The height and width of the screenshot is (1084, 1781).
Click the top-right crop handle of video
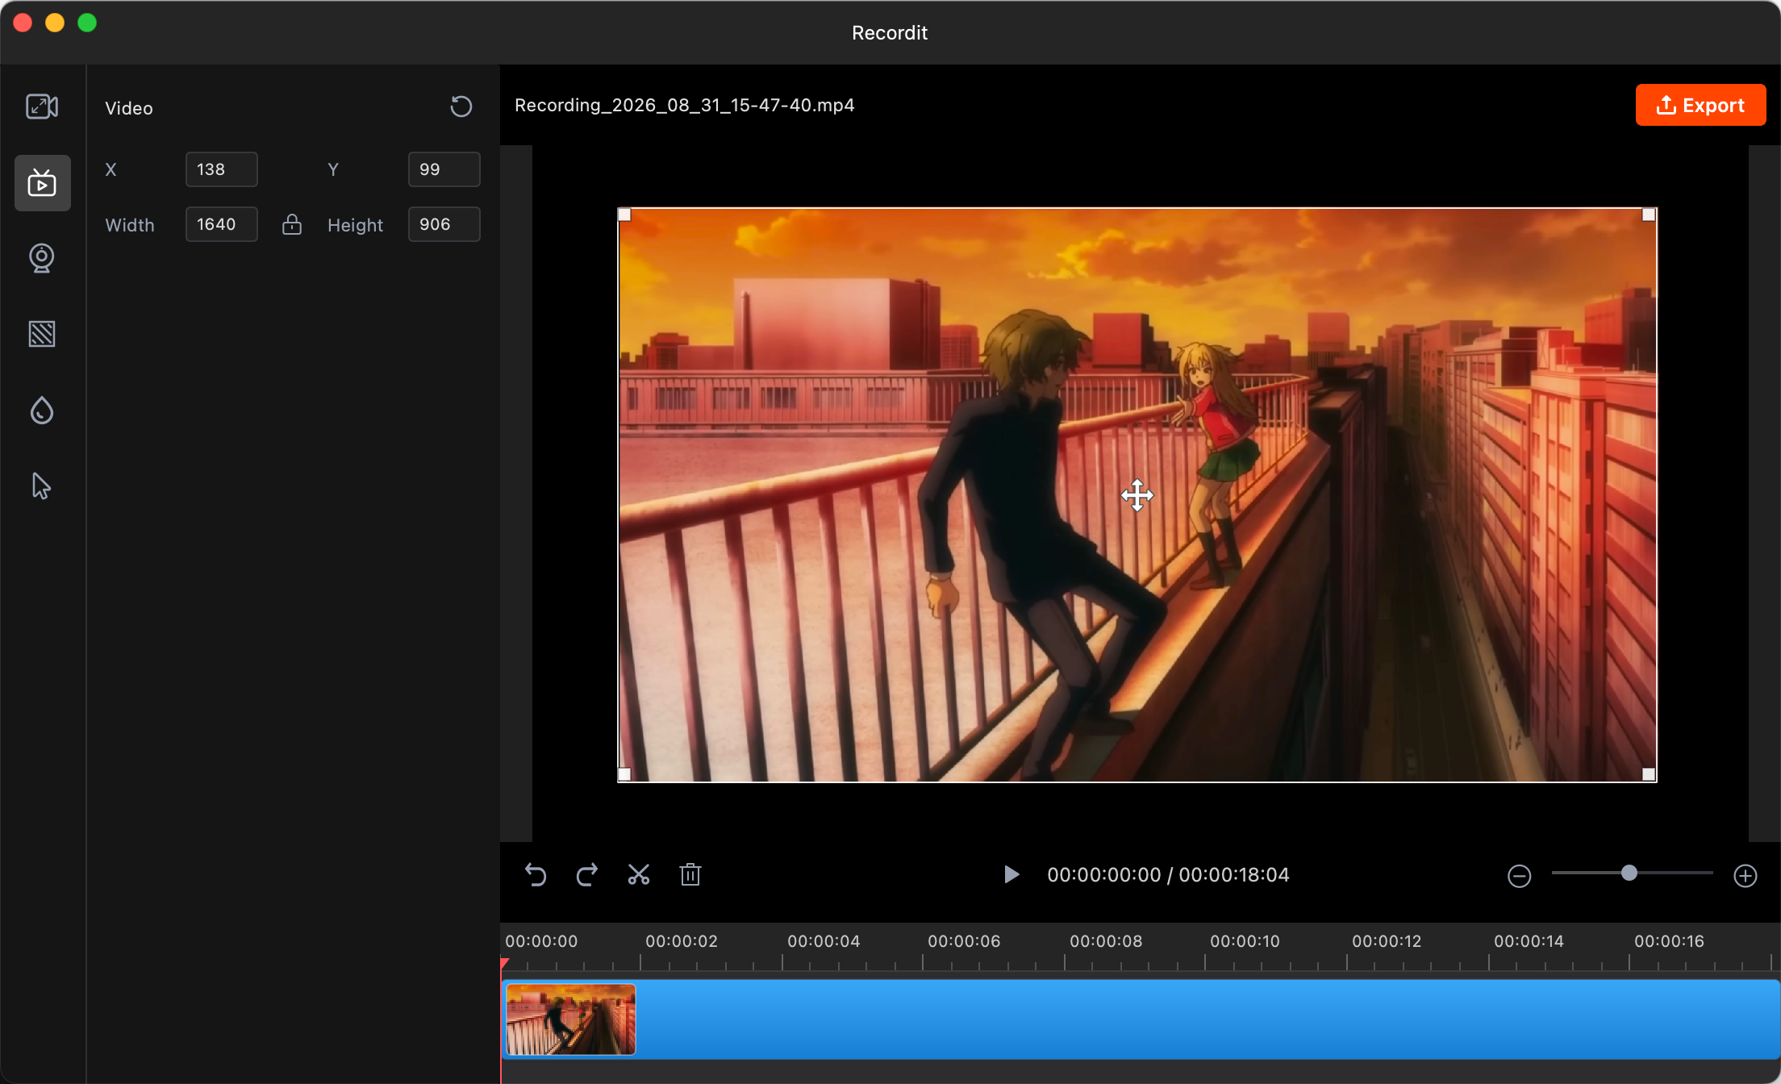click(1649, 215)
